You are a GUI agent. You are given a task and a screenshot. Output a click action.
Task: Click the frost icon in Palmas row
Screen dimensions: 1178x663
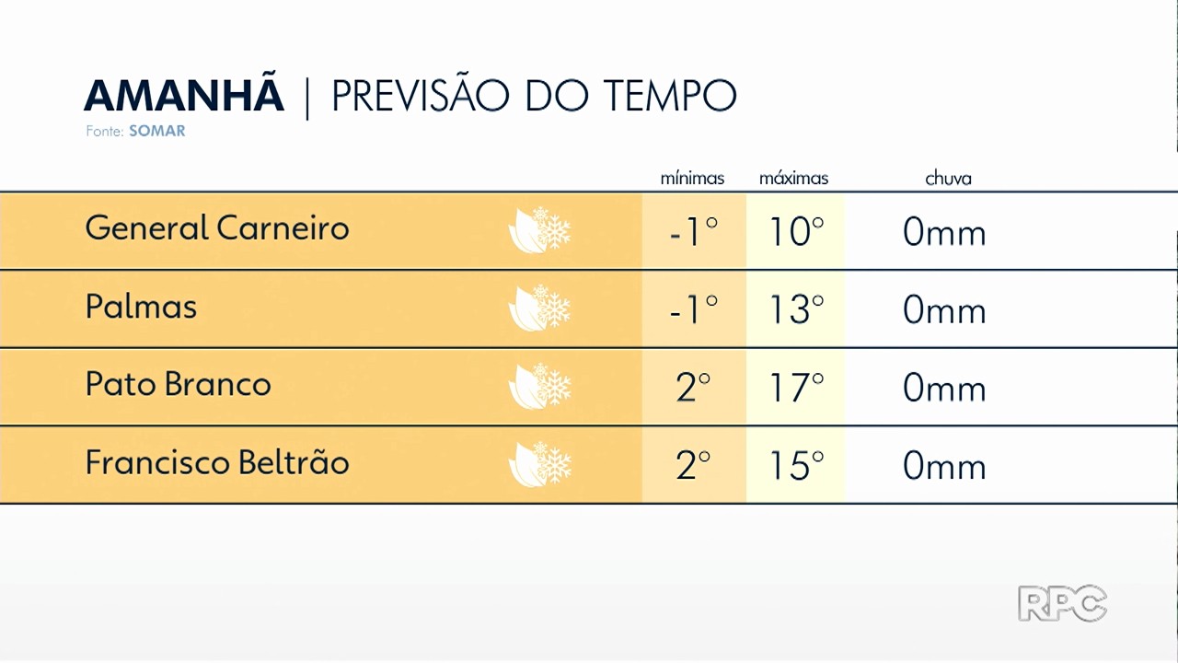[x=540, y=308]
